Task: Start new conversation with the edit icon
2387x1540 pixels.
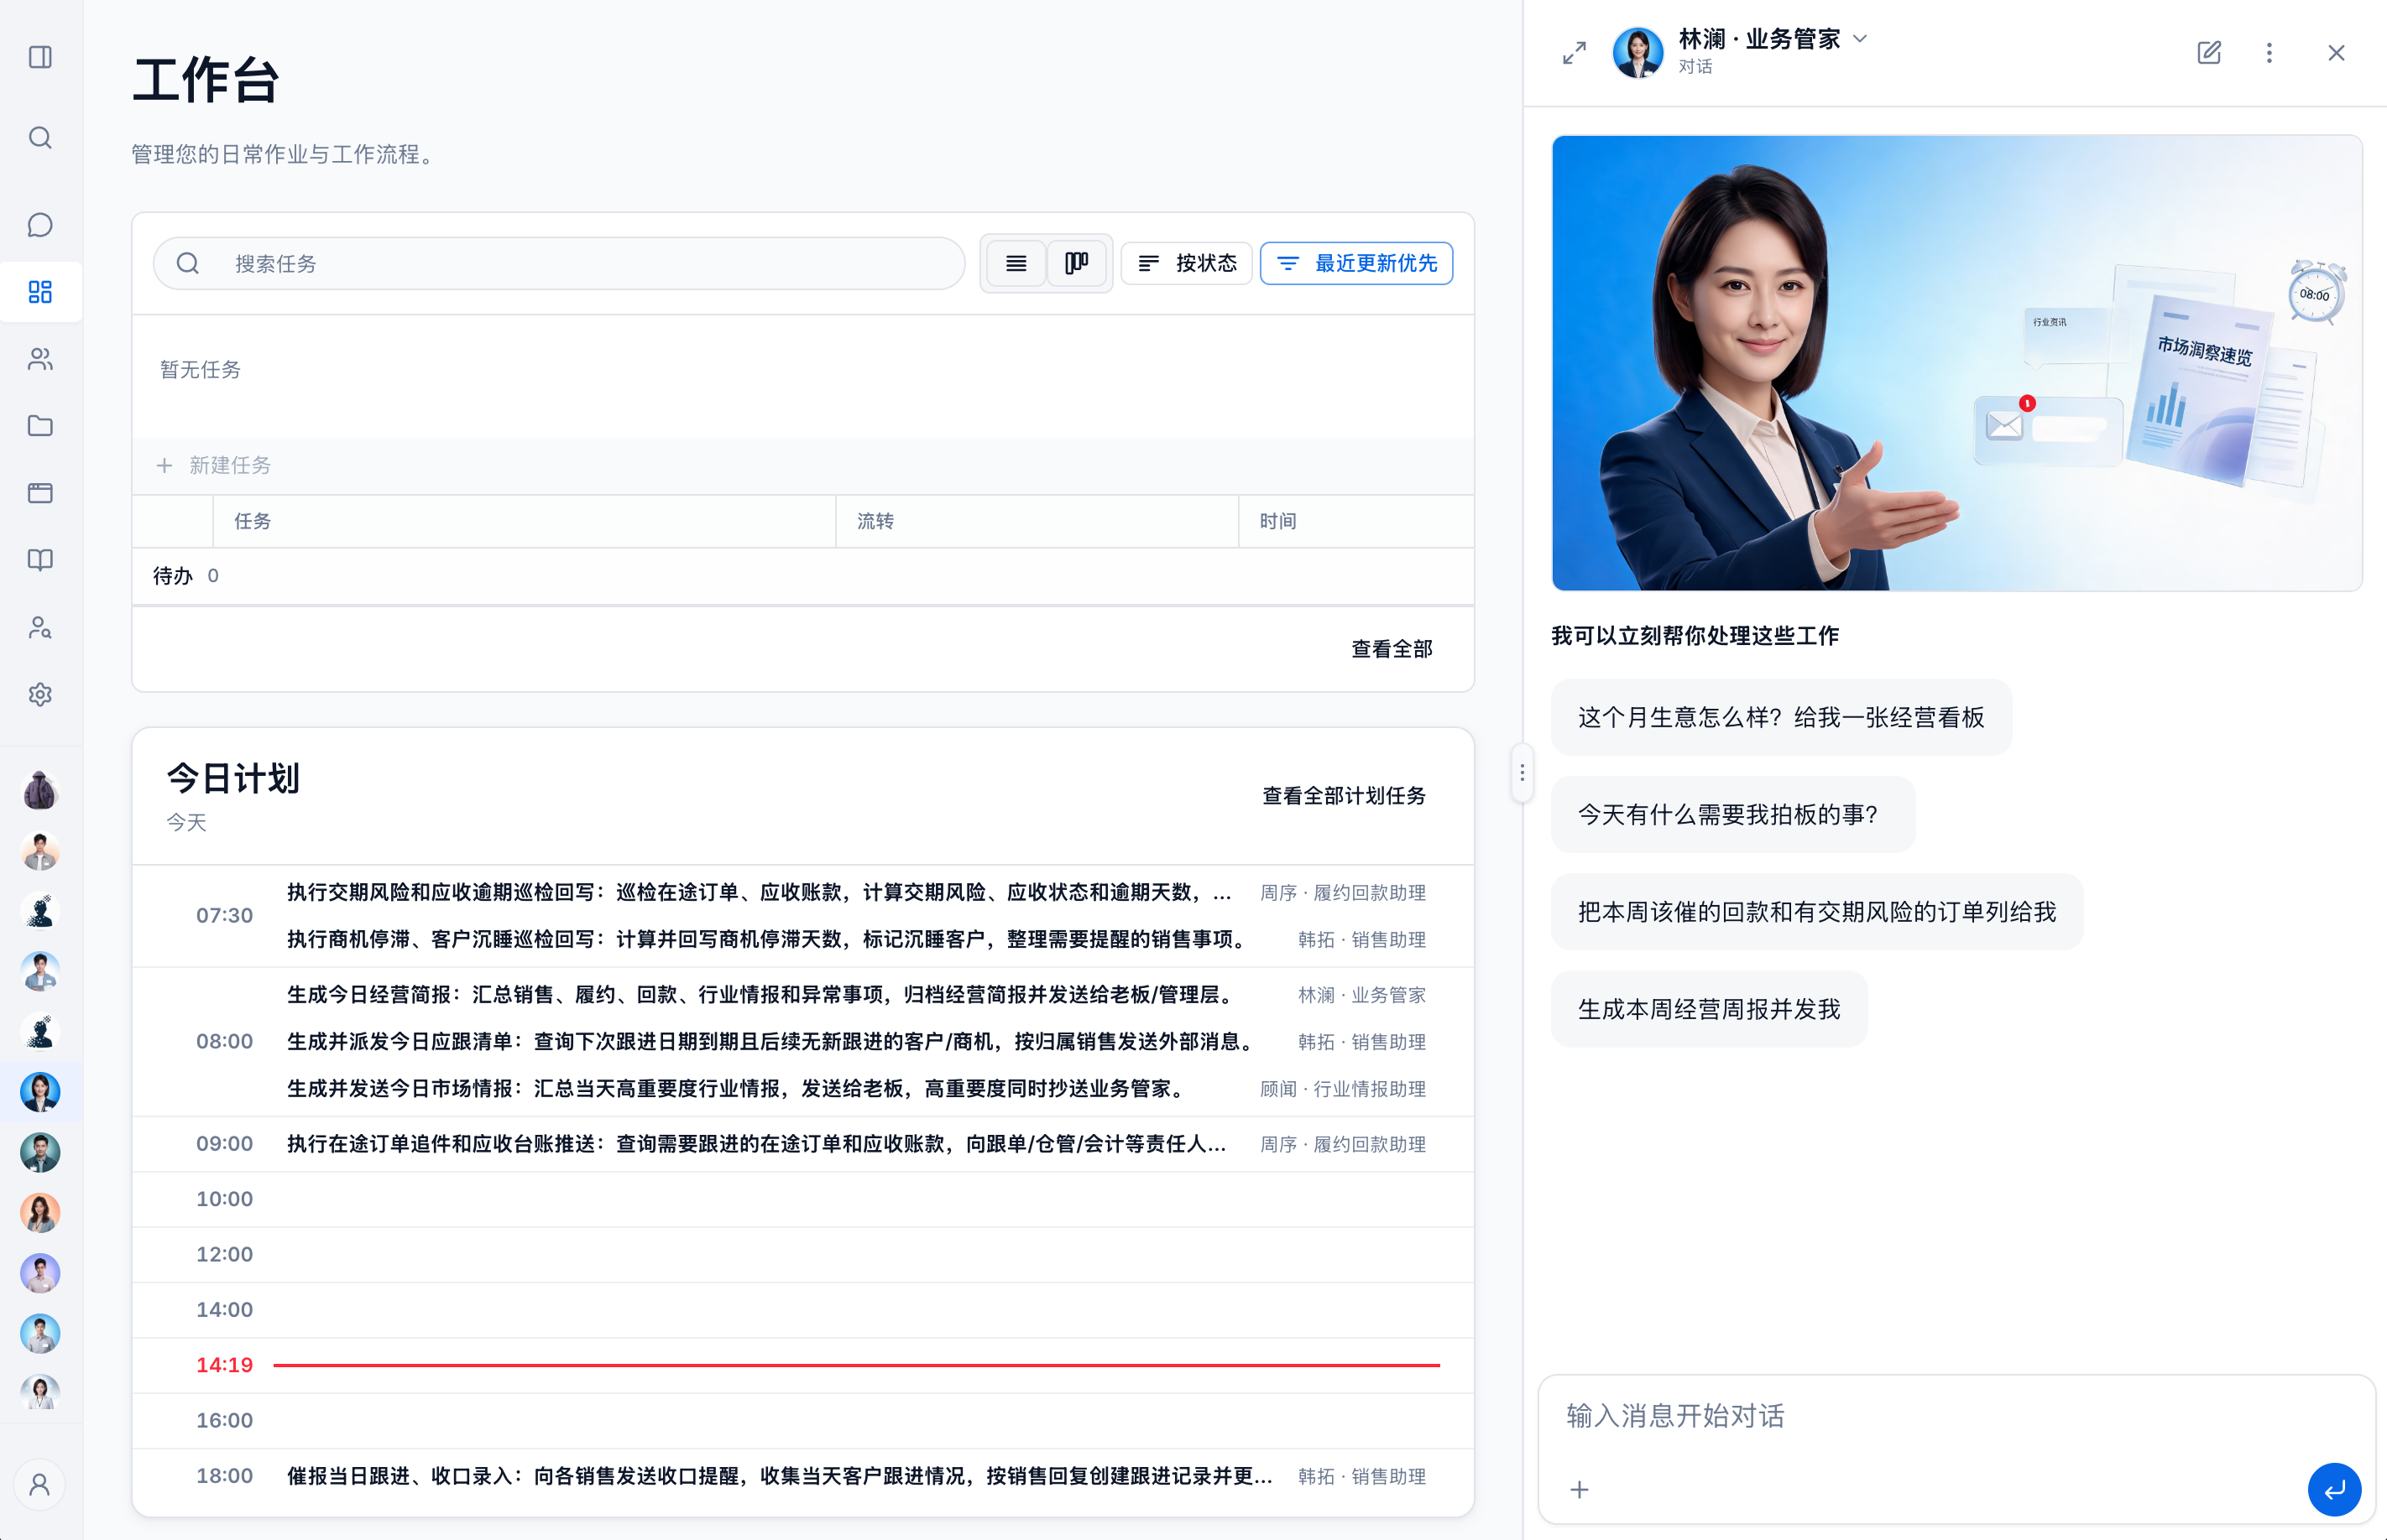Action: [2209, 53]
